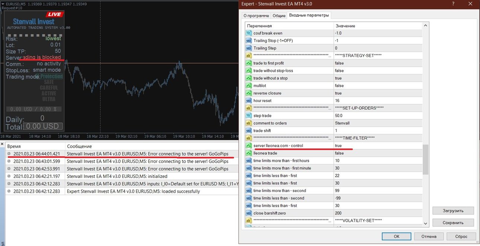Click the scroll-up arrow of the parameters list
The image size is (480, 246).
[x=426, y=25]
